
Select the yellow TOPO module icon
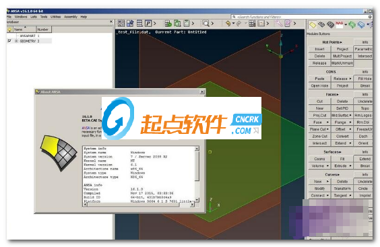tap(313, 24)
